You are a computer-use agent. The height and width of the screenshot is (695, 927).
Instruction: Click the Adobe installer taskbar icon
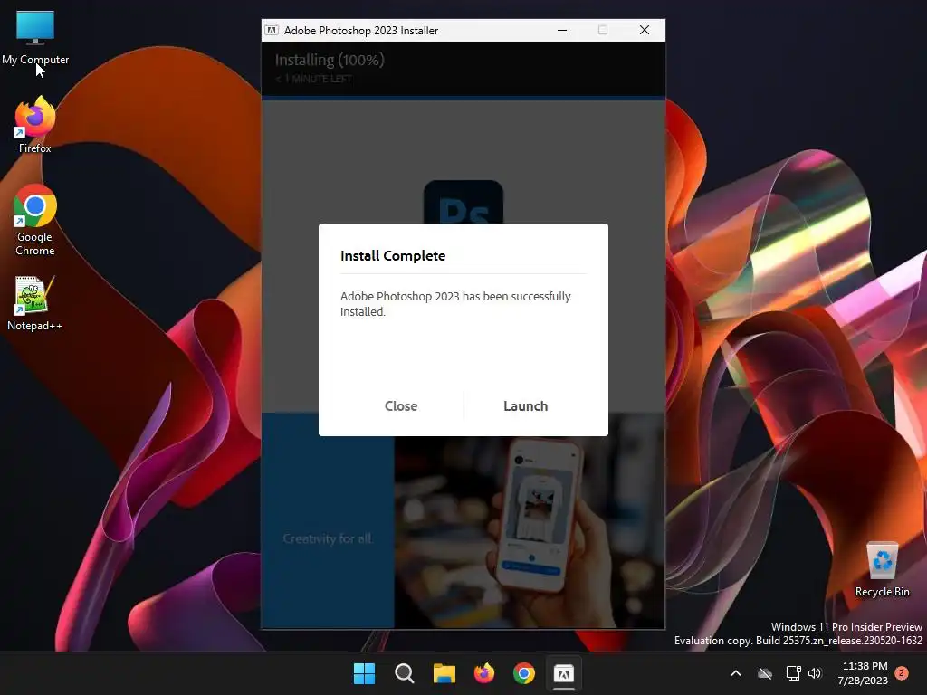click(563, 673)
